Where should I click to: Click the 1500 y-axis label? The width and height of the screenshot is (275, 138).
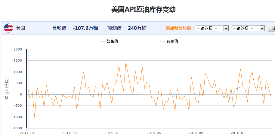coord(18,61)
